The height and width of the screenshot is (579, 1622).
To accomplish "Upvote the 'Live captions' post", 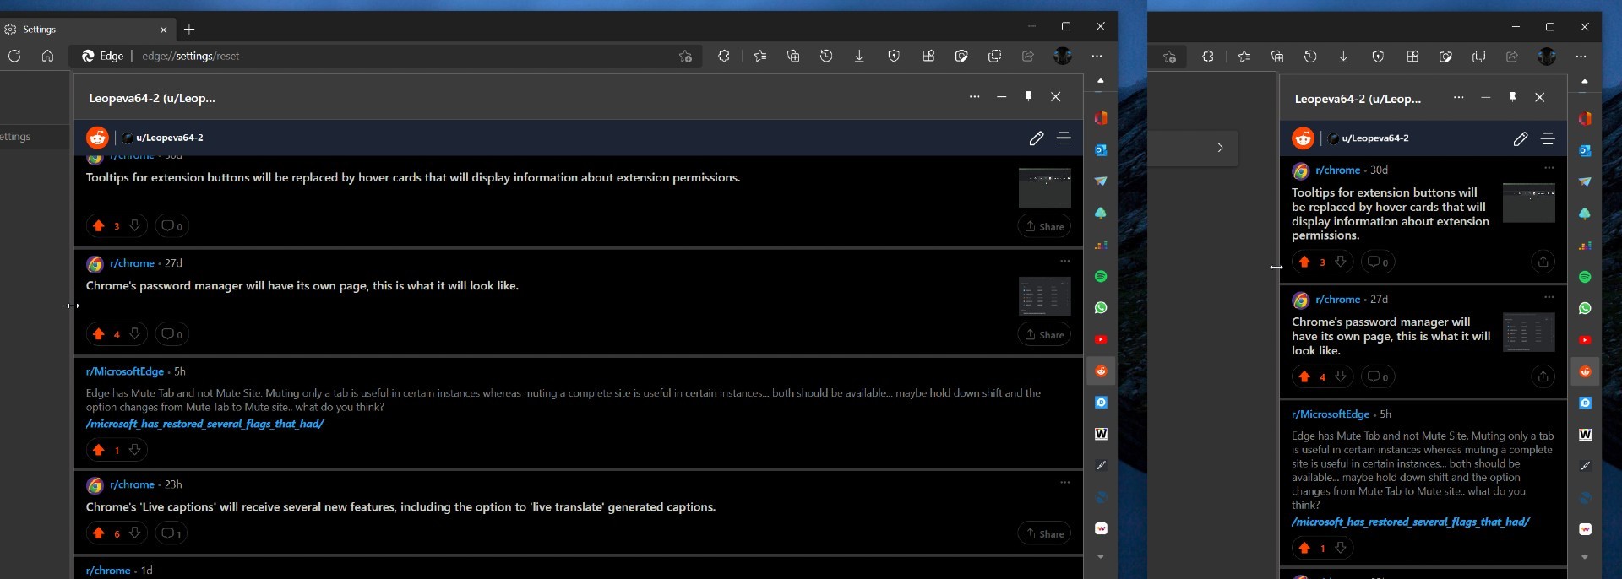I will 99,533.
